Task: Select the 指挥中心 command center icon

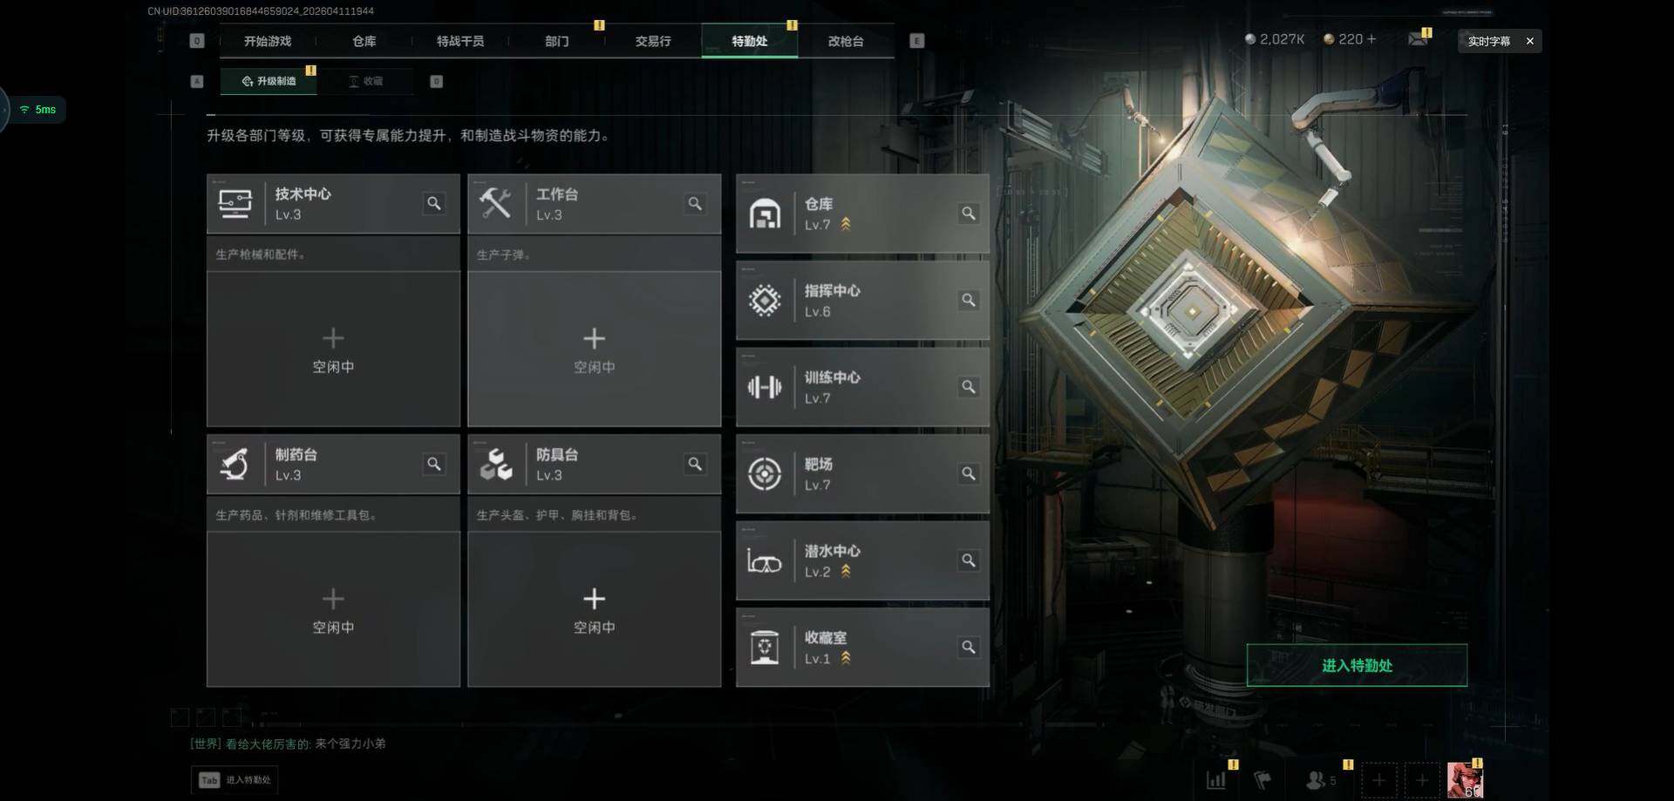Action: [765, 301]
